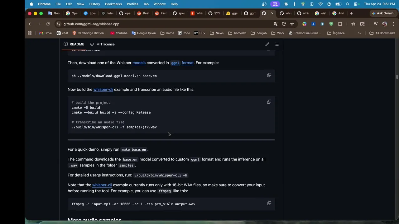399x224 pixels.
Task: Open the Extensions puzzle icon
Action: [x=340, y=24]
